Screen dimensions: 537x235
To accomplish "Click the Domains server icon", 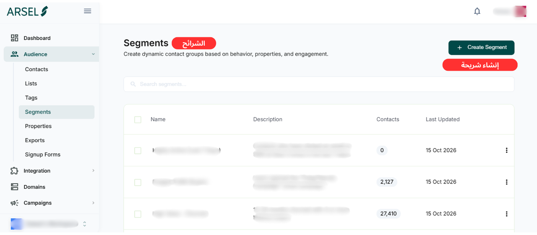I will pos(15,187).
